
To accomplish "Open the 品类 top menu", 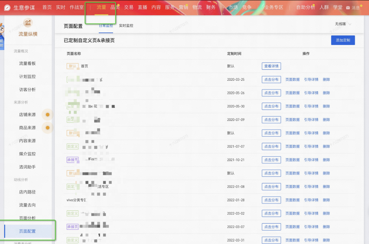I will click(115, 7).
